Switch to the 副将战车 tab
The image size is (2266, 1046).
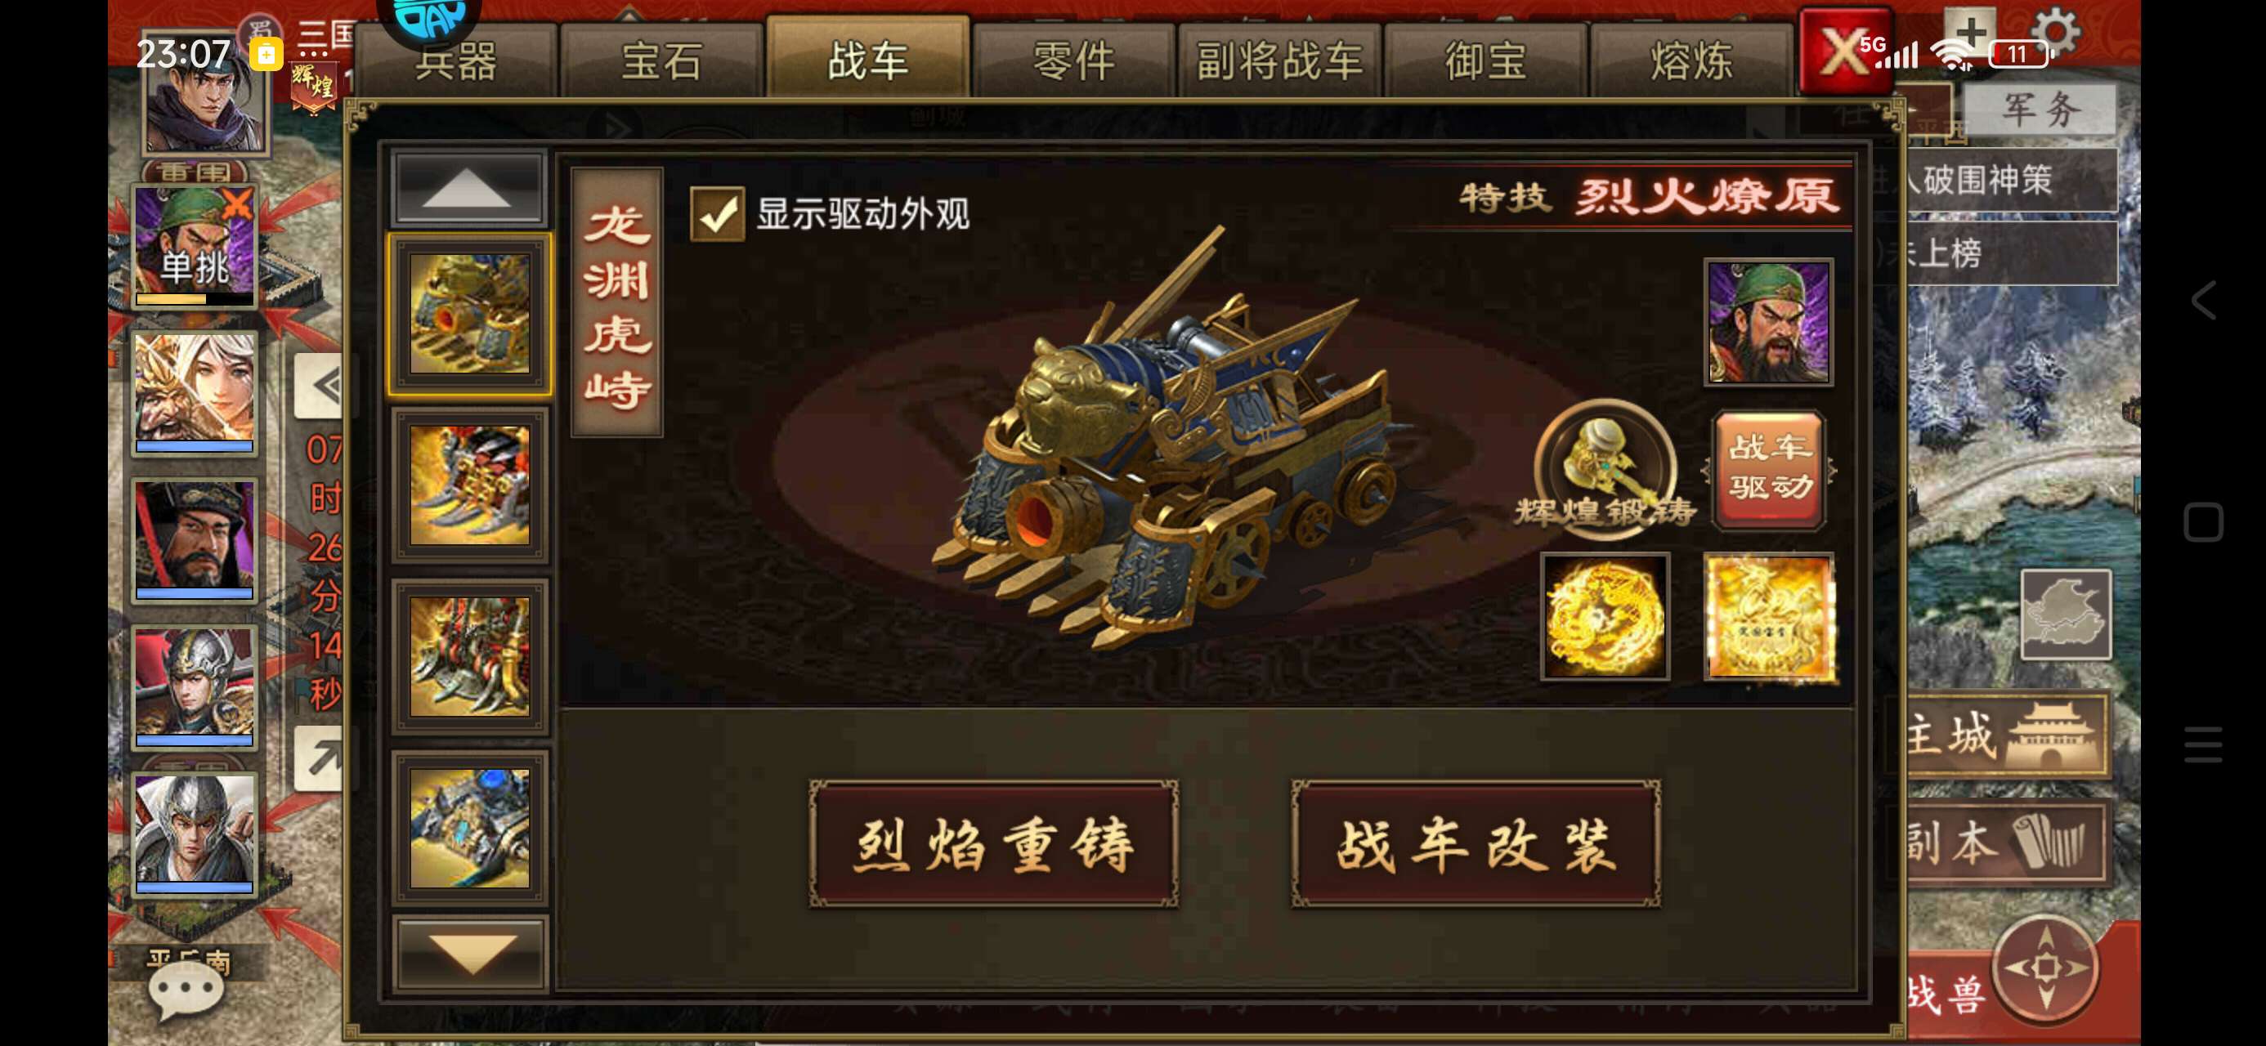pos(1279,60)
